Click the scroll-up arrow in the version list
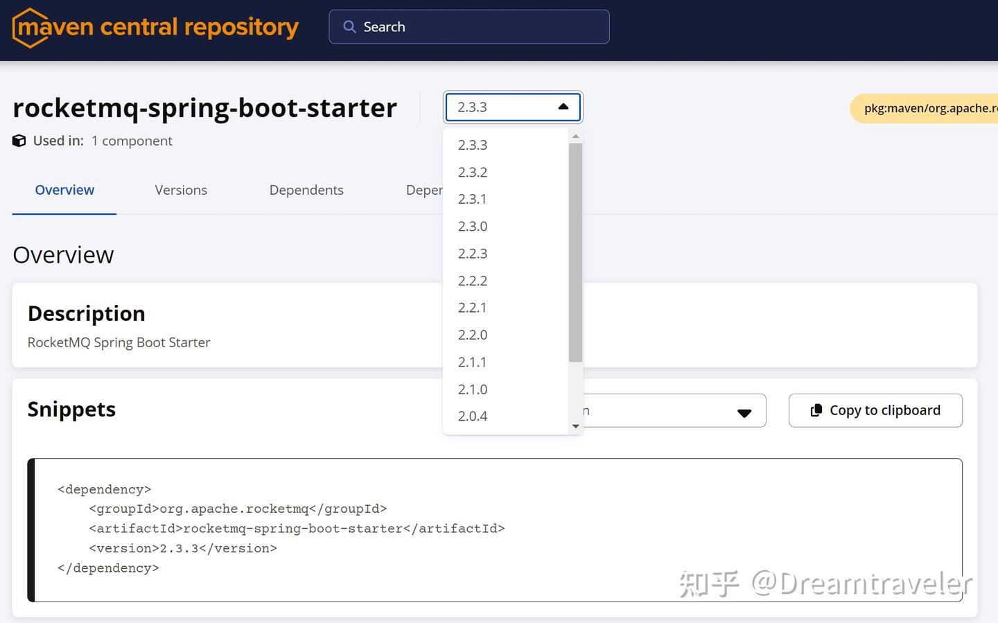 pyautogui.click(x=576, y=136)
